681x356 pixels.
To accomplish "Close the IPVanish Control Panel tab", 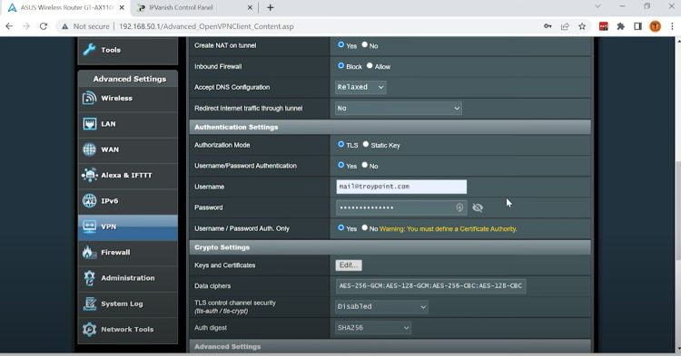I will [x=250, y=8].
